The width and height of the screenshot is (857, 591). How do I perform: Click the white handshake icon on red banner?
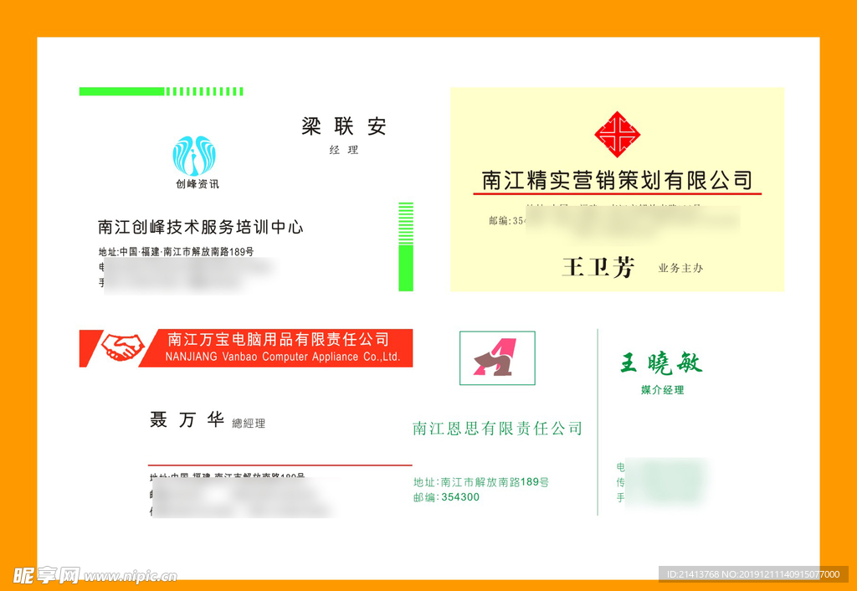tap(123, 347)
